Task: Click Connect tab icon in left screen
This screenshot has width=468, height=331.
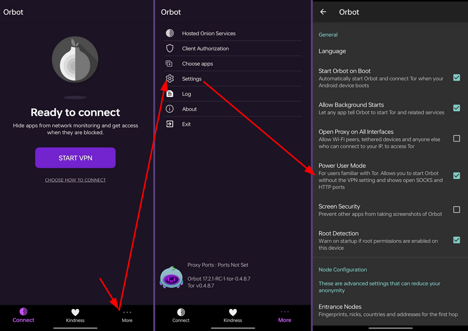Action: click(x=23, y=312)
